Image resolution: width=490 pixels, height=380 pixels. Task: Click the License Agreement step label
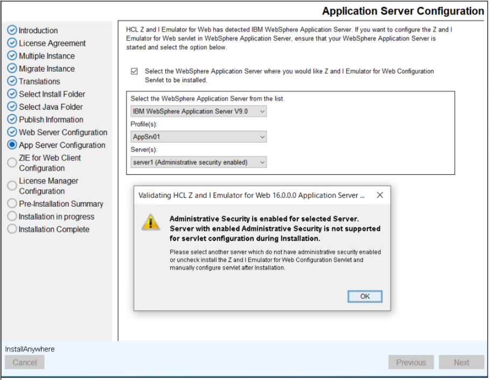tap(52, 43)
